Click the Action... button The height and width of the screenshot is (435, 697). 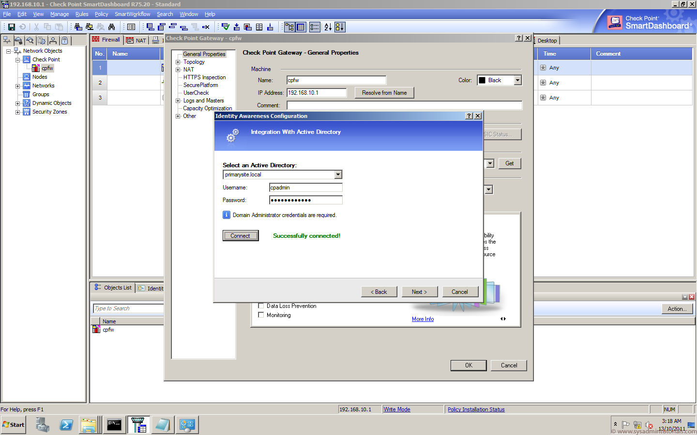[677, 309]
